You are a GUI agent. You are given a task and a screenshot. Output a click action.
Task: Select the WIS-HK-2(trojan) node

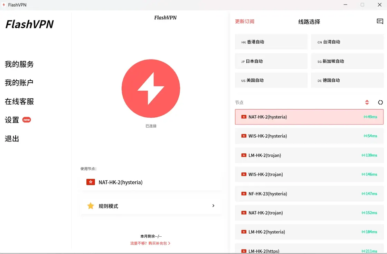click(x=309, y=174)
